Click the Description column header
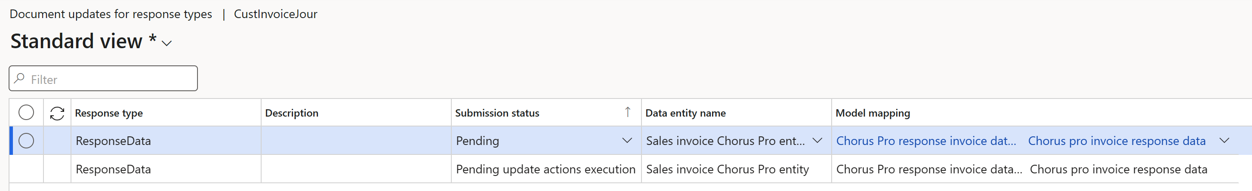The height and width of the screenshot is (191, 1252). point(292,113)
